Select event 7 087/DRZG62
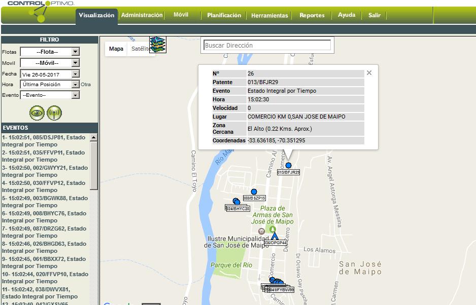This screenshot has width=476, height=305. (x=44, y=232)
